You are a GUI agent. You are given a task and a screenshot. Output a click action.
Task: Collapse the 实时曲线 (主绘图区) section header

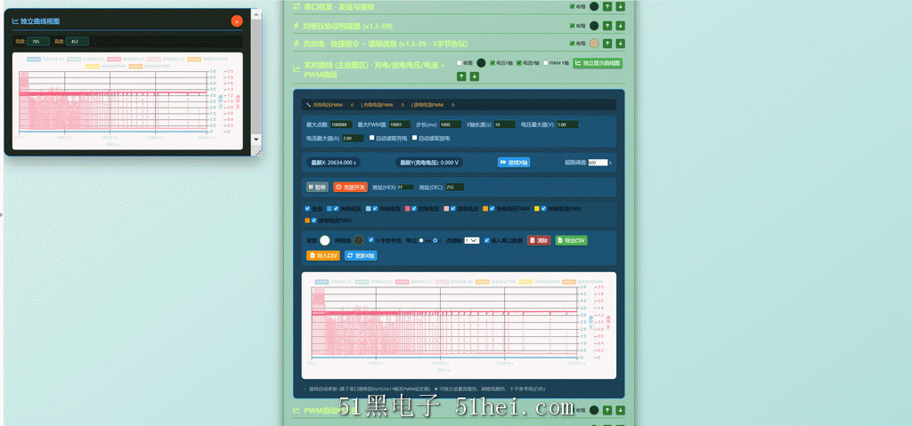point(374,69)
